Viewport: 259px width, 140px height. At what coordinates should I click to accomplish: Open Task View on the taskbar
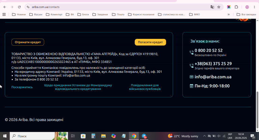[73, 136]
